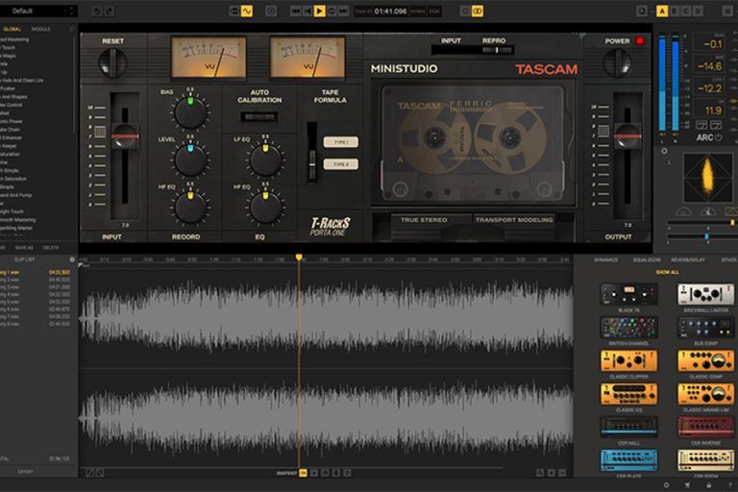This screenshot has width=738, height=492.
Task: Click the skip to end transport button
Action: pos(343,11)
